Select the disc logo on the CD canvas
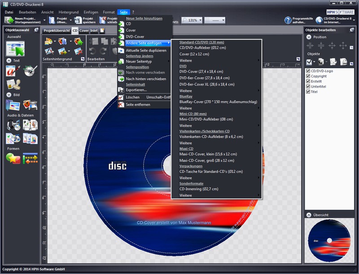This screenshot has width=359, height=274. click(x=118, y=165)
